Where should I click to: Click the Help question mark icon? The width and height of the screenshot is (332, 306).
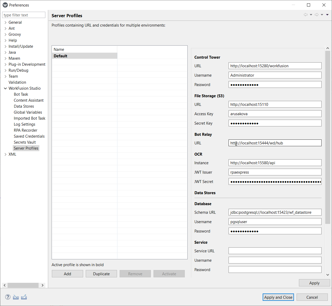(8, 297)
